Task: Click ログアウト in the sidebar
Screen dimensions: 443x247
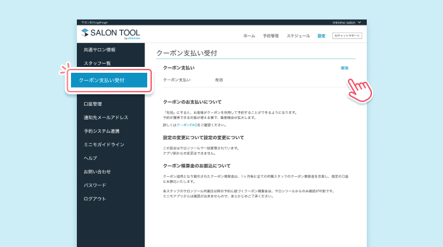Action: (94, 199)
